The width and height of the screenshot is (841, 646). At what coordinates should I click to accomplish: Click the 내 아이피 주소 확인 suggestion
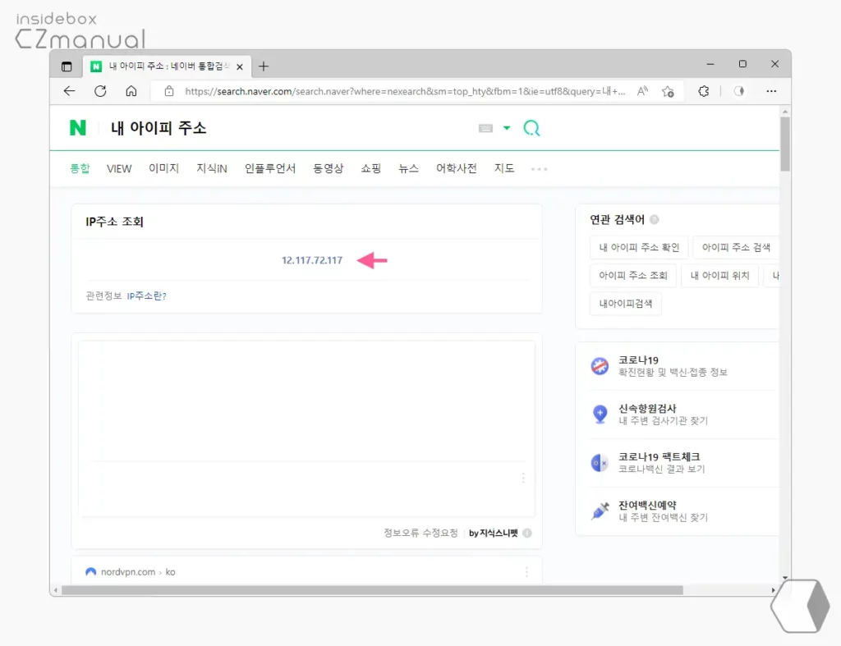tap(639, 247)
